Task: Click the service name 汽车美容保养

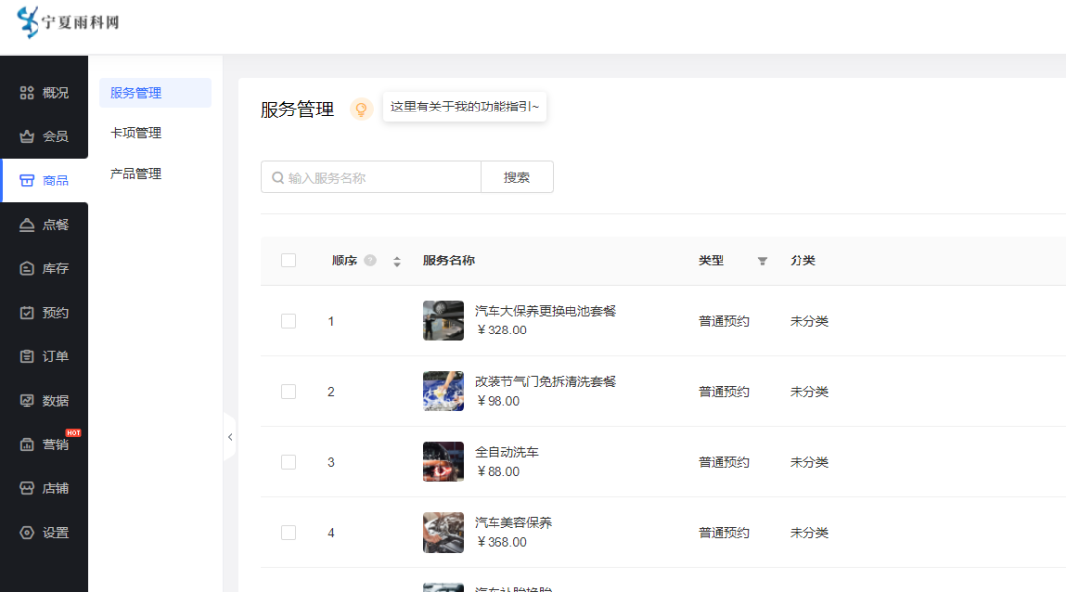Action: pyautogui.click(x=513, y=523)
